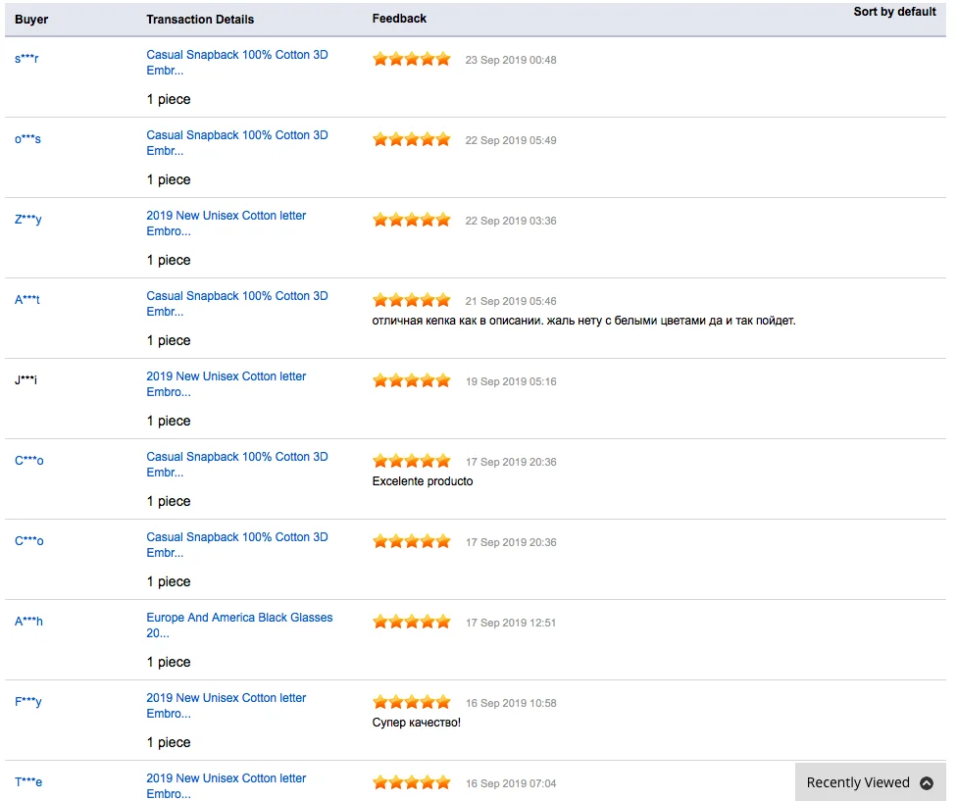Click the date 19 Sep 2019 05:16
957x801 pixels.
point(511,381)
